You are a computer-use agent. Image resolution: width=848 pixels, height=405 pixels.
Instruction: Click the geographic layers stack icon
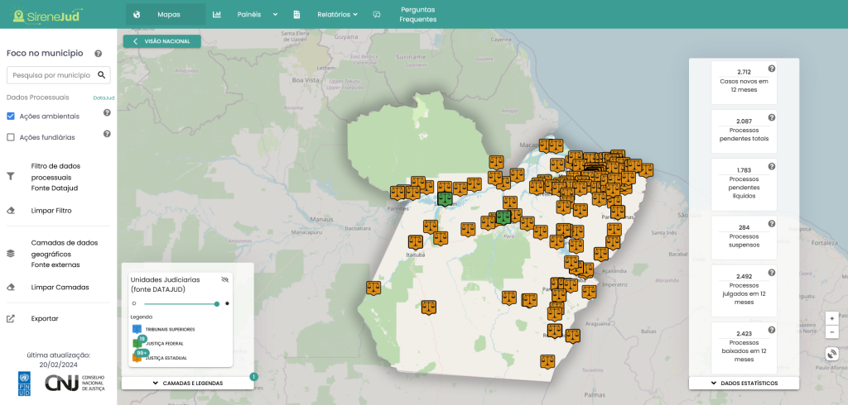pyautogui.click(x=10, y=253)
